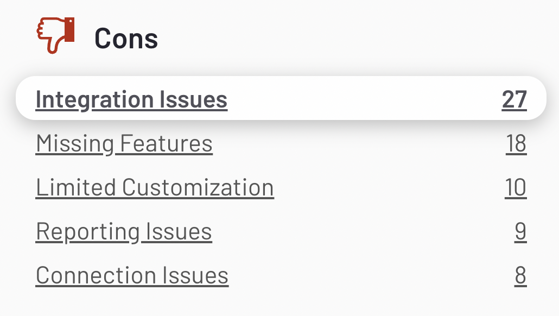The width and height of the screenshot is (559, 316).
Task: Open the Reporting Issues category
Action: [x=124, y=231]
